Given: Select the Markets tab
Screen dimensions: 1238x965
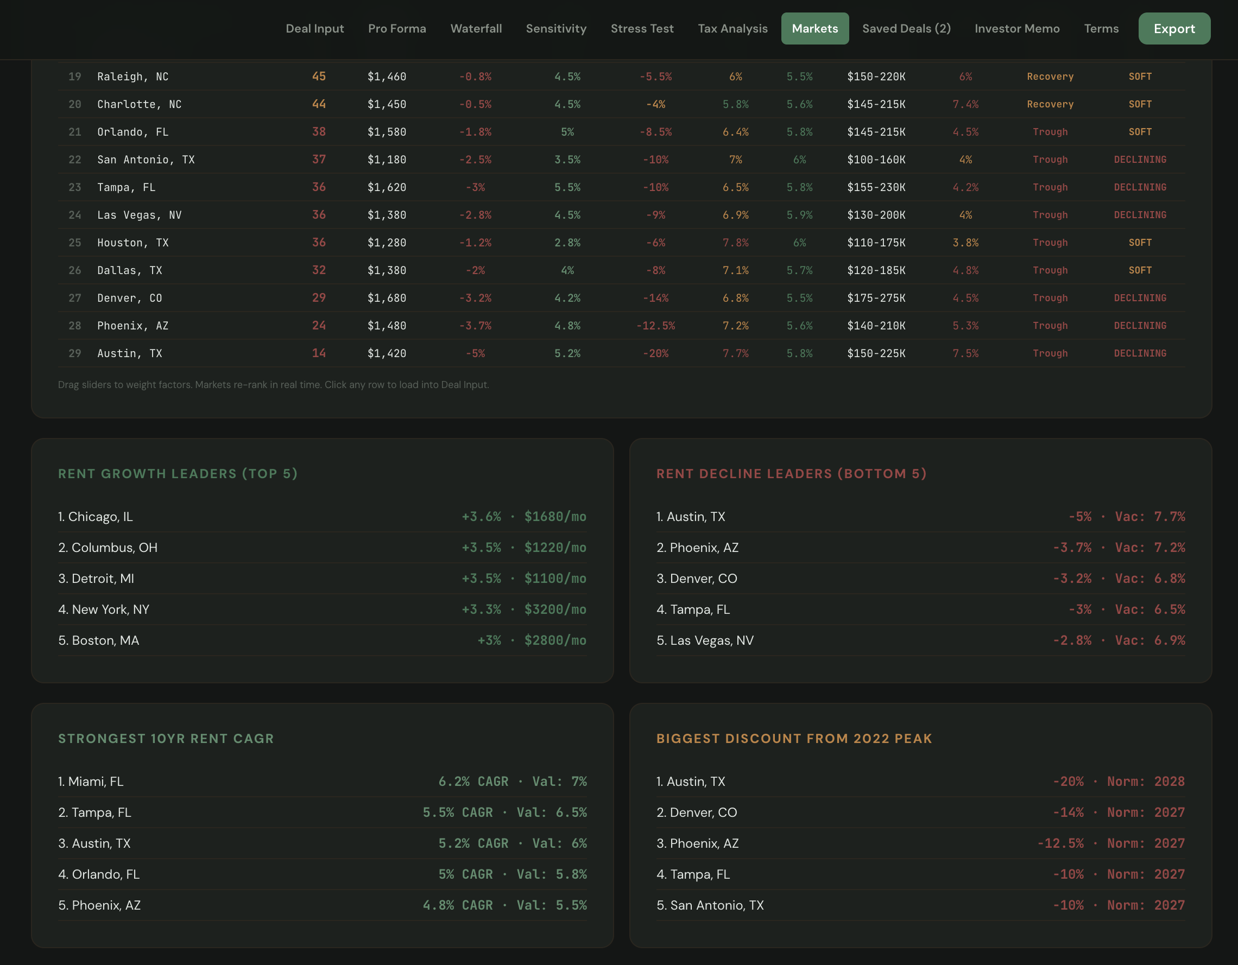Looking at the screenshot, I should point(814,28).
